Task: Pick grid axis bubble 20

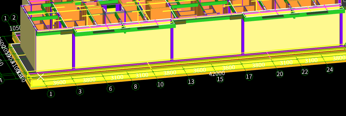Action: [x=280, y=74]
